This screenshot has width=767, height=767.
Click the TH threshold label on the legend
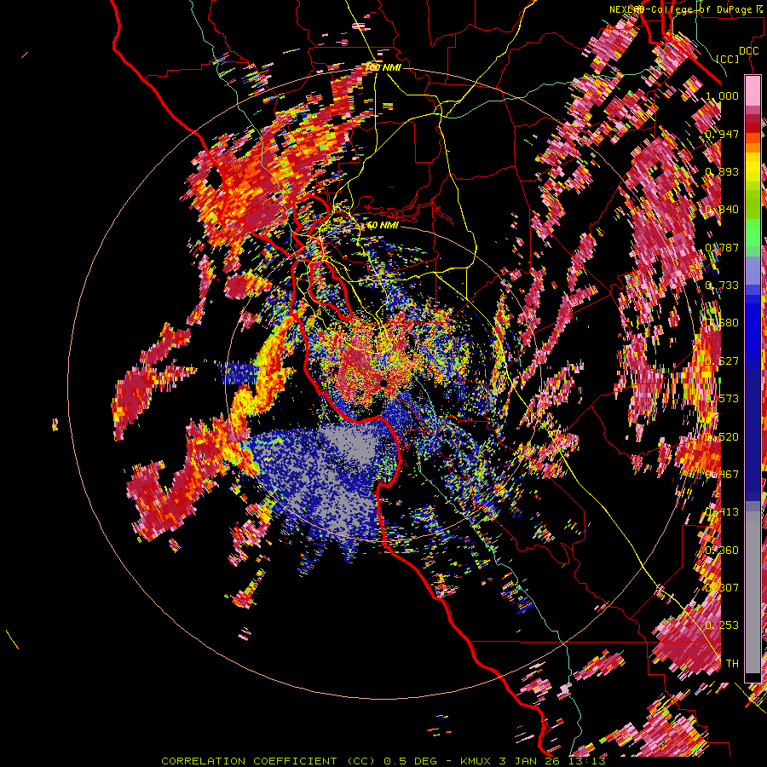[732, 664]
